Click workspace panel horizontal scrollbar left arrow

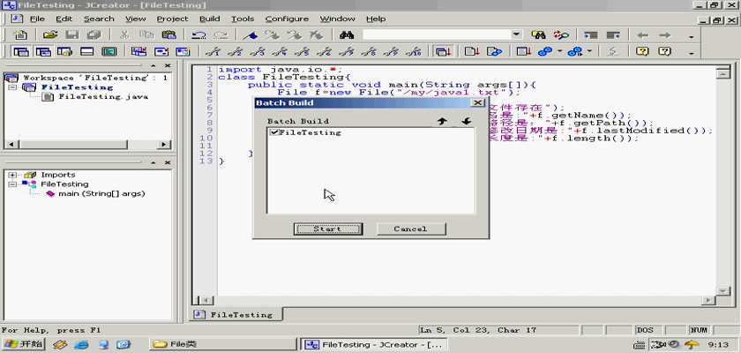[x=11, y=145]
